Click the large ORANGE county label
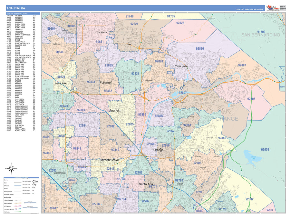The image size is (290, 219). coord(227,119)
